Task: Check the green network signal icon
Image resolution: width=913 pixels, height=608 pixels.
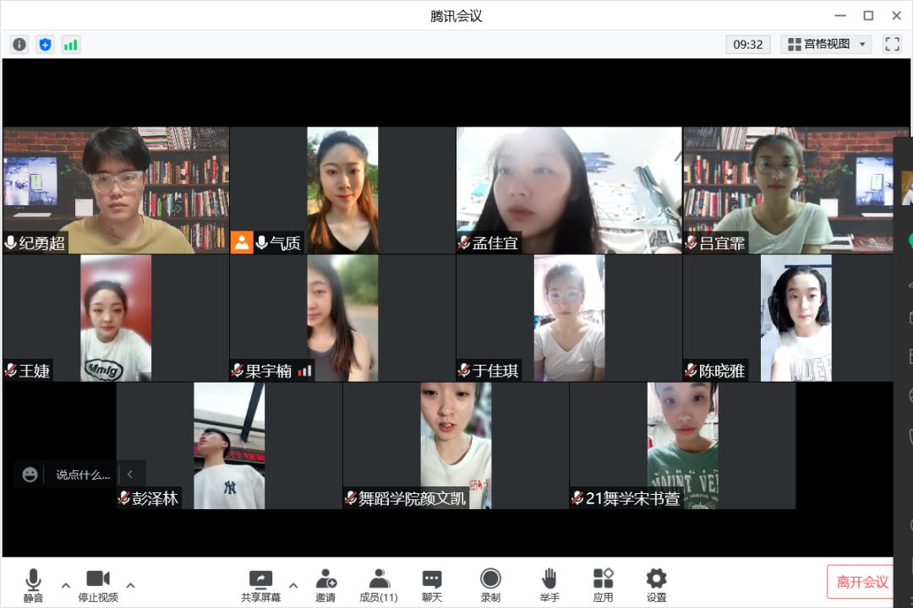Action: [x=71, y=45]
